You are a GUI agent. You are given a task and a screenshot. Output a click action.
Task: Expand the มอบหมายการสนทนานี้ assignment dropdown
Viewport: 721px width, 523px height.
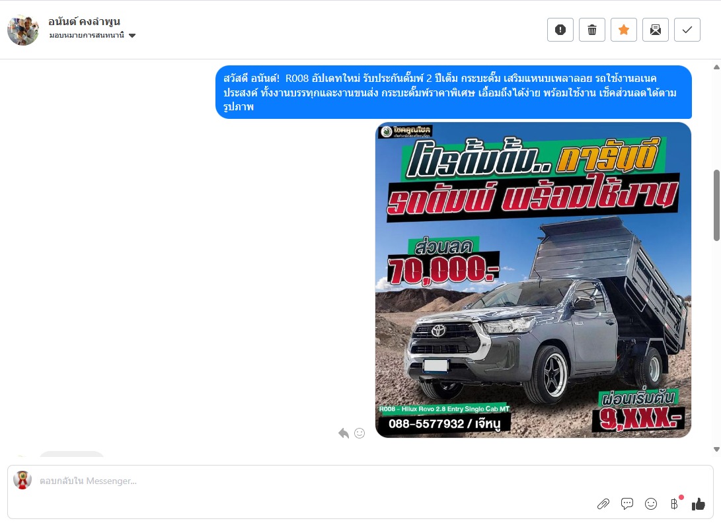(x=93, y=36)
